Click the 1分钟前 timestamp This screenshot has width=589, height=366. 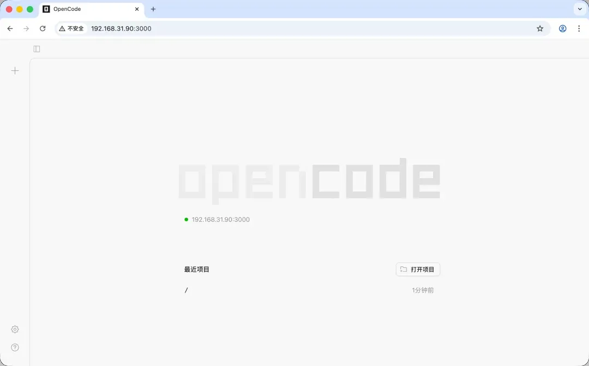pos(423,290)
